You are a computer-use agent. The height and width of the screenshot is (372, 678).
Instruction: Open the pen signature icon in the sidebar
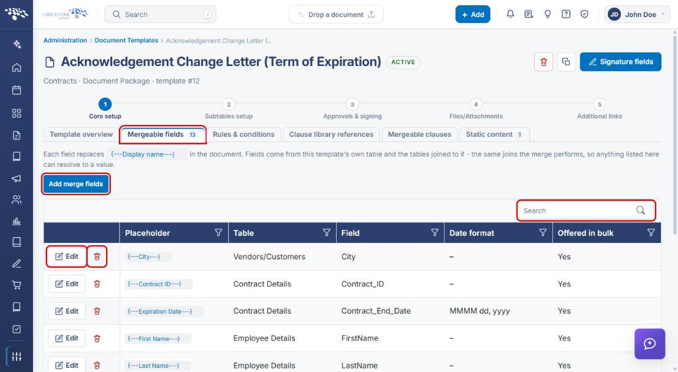pos(17,264)
